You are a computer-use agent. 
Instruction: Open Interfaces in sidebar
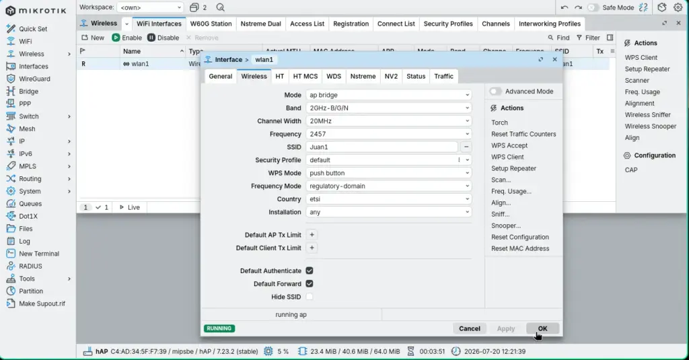pos(34,67)
